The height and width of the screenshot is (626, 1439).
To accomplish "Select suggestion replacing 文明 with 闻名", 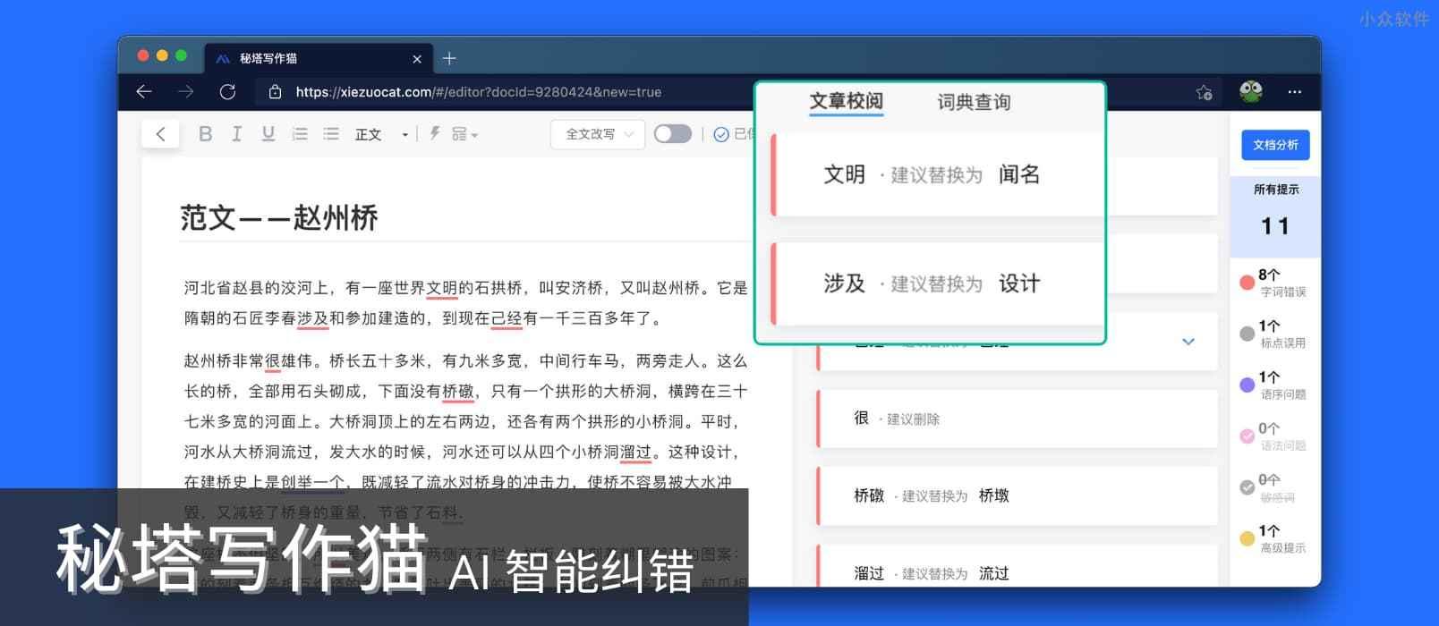I will click(x=936, y=174).
